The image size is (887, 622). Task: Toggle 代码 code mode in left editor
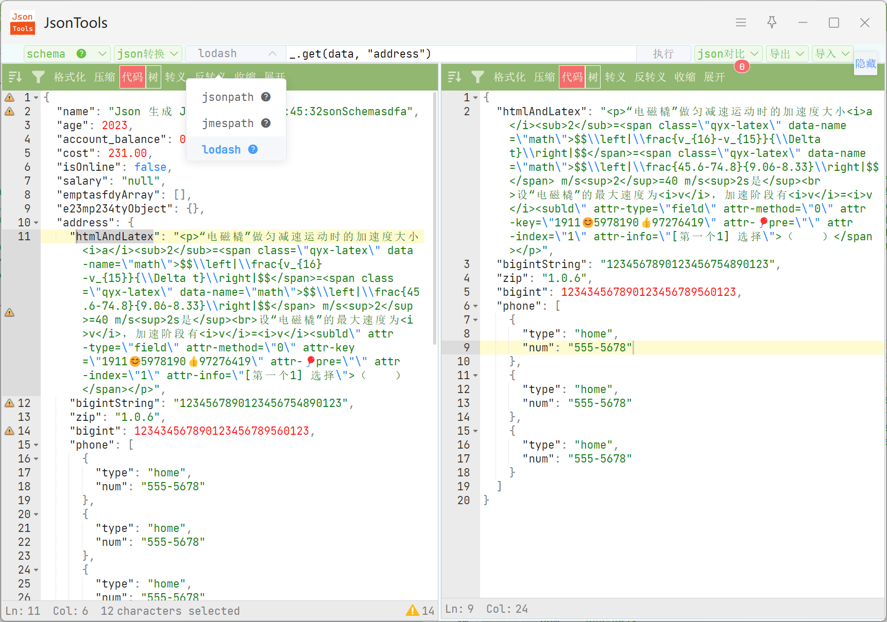(132, 77)
